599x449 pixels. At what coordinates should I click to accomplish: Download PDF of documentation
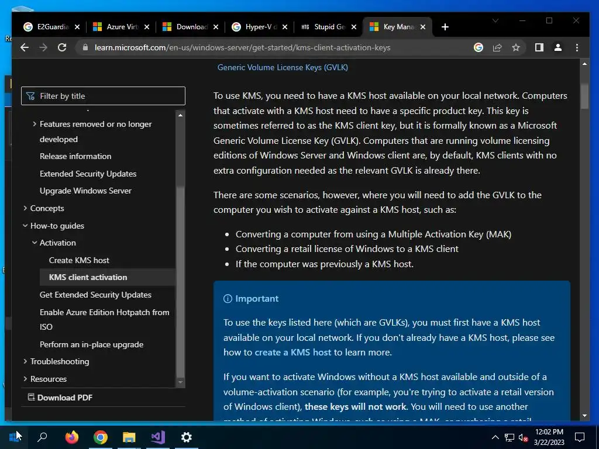coord(60,398)
